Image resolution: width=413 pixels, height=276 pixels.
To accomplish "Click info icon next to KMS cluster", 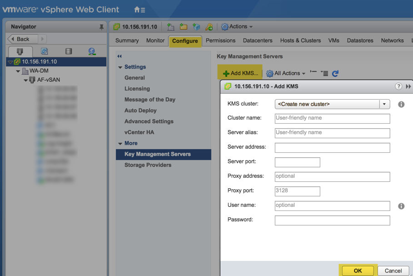I will [401, 104].
